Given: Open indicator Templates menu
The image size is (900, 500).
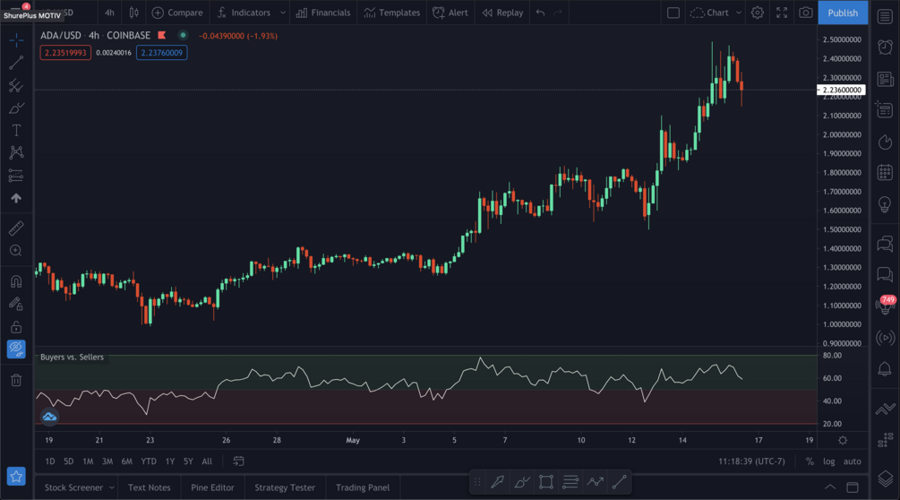Looking at the screenshot, I should click(x=392, y=13).
